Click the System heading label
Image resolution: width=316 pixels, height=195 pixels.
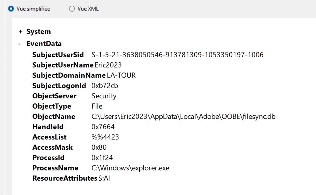39,32
